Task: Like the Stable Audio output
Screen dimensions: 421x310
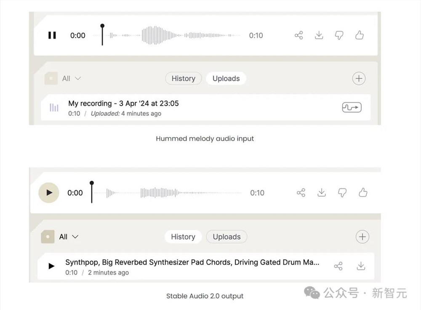Action: click(363, 193)
